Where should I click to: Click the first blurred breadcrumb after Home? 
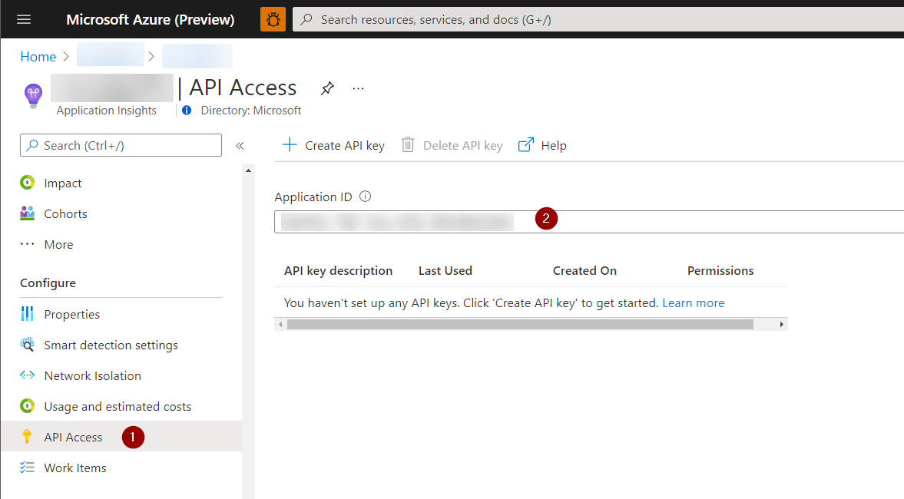(110, 55)
